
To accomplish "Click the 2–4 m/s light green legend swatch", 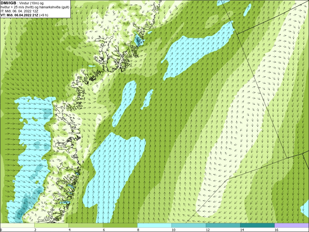I will [x=52, y=225].
